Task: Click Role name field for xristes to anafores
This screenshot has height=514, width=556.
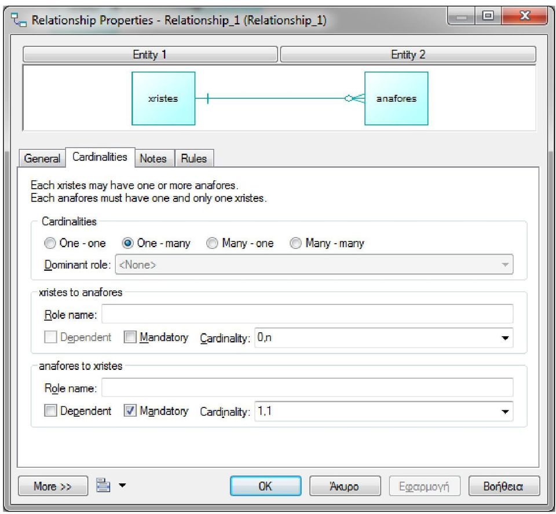Action: [x=307, y=314]
